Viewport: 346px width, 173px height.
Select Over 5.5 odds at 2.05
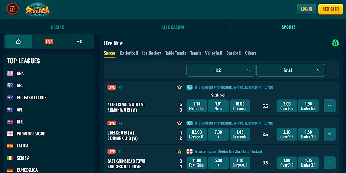pyautogui.click(x=287, y=106)
